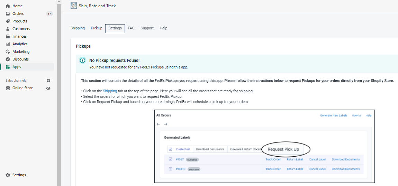
Task: Click the Marketing target icon
Action: 8,52
